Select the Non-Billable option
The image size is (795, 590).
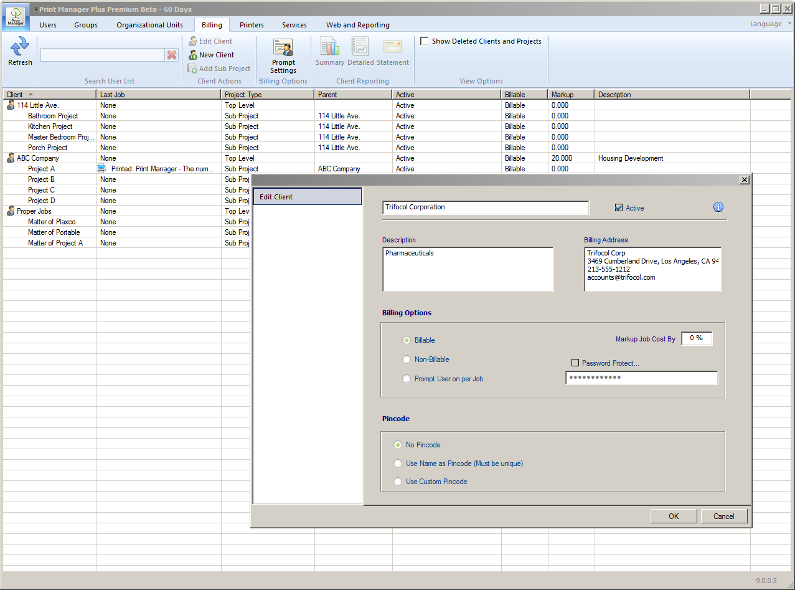[x=407, y=359]
